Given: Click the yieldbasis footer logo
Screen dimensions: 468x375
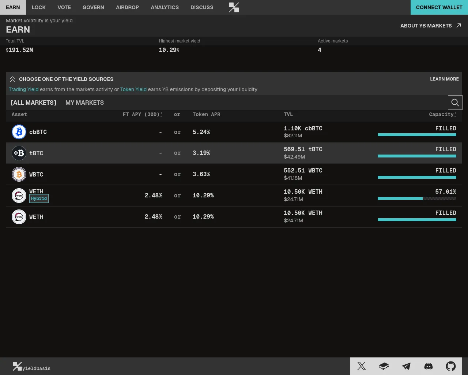Looking at the screenshot, I should click(x=31, y=366).
